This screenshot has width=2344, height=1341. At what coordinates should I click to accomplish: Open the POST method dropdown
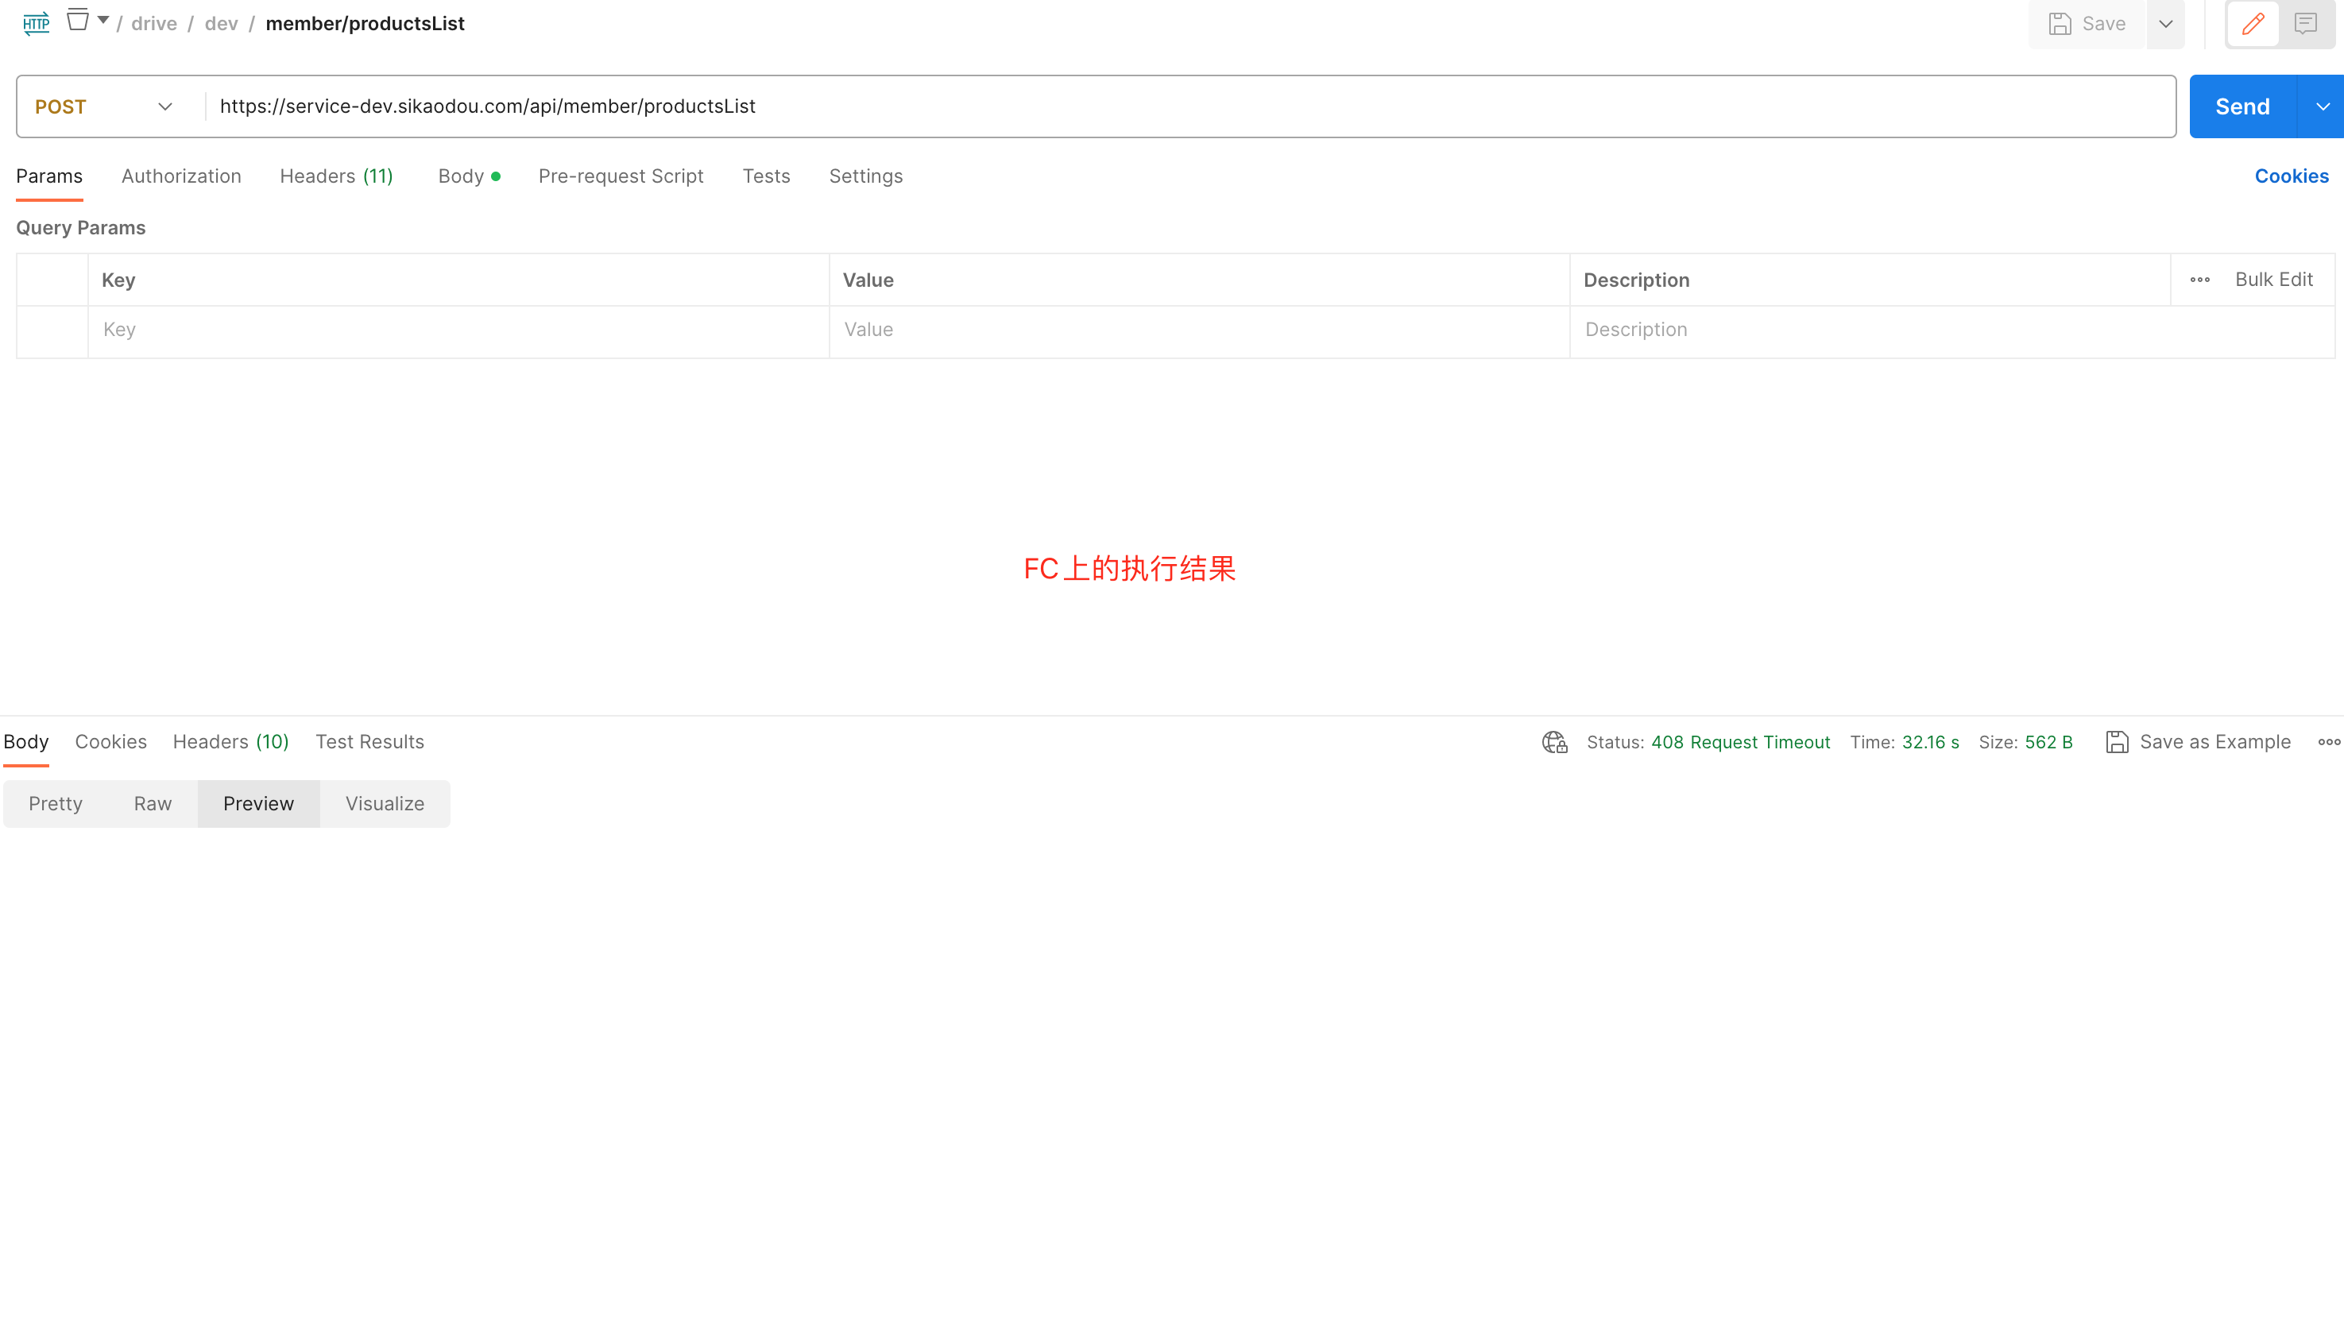[103, 106]
